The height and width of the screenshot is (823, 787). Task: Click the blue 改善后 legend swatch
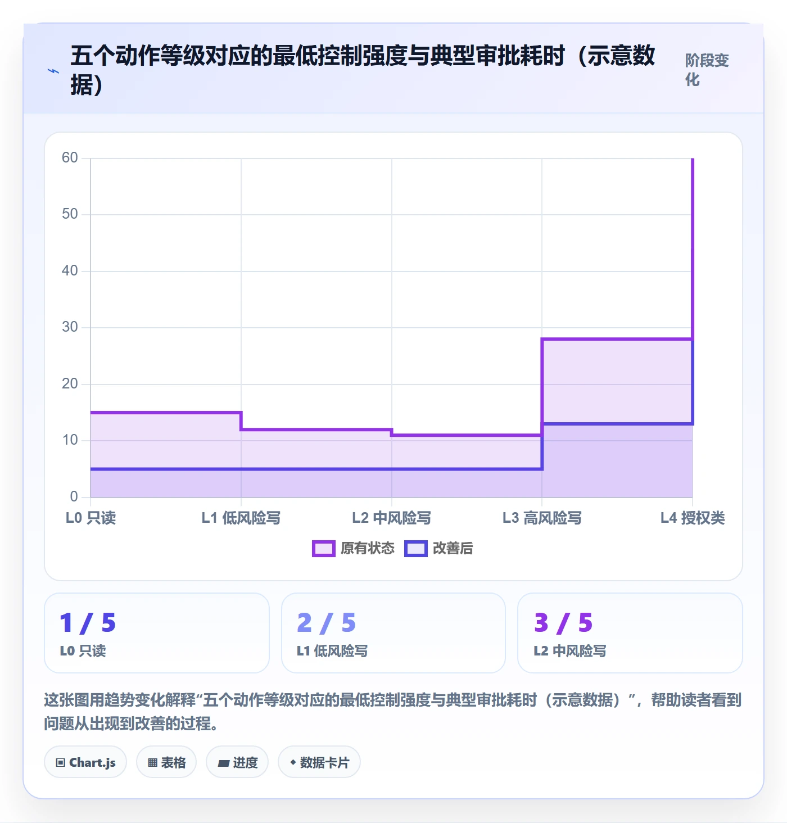pos(416,549)
